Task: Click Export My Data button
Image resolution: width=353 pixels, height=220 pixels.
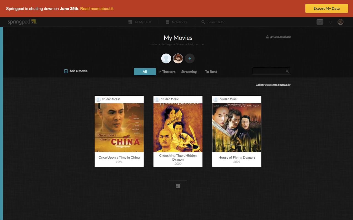Action: coord(327,9)
